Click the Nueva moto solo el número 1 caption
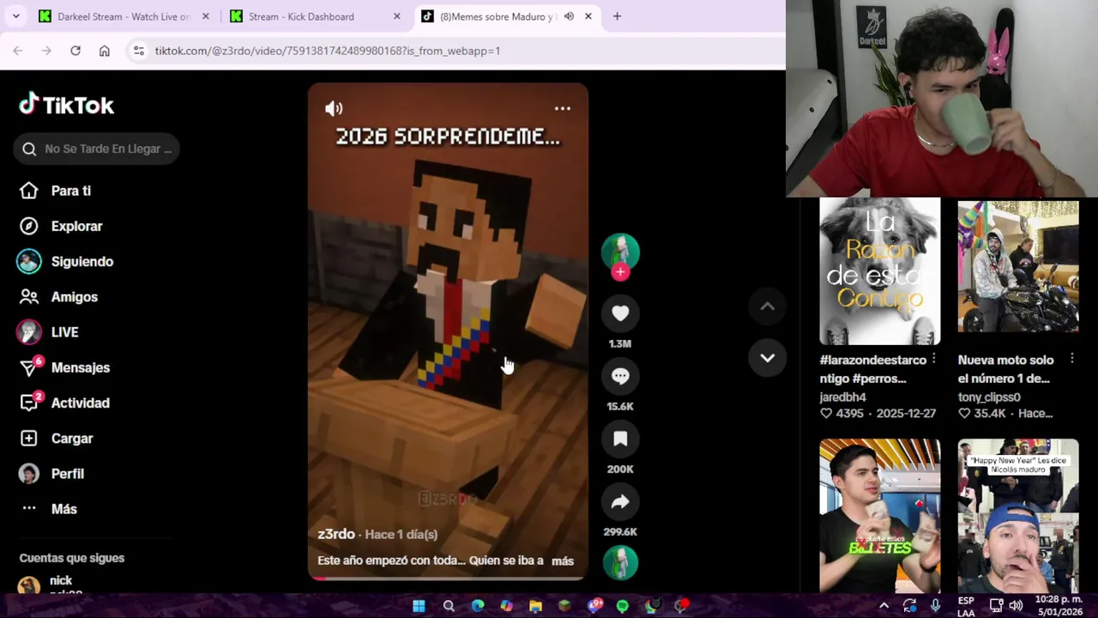 1005,369
